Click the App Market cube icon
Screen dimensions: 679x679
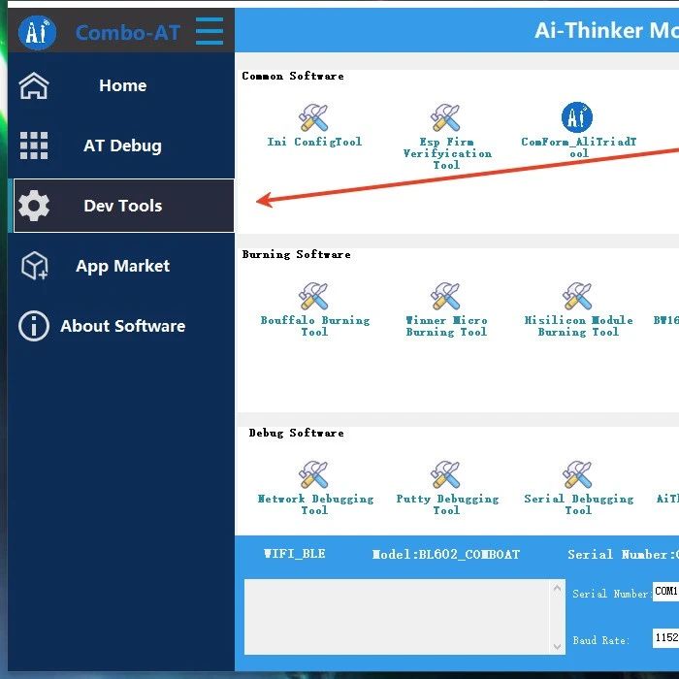point(35,266)
